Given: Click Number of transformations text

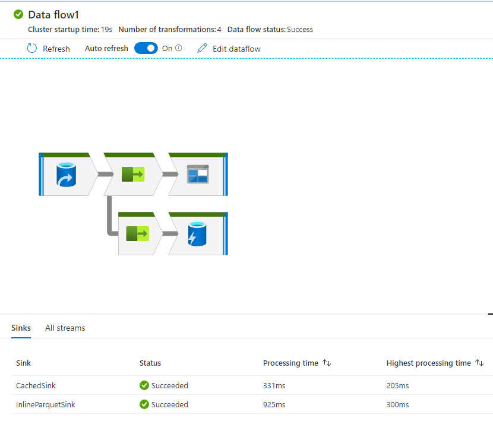Looking at the screenshot, I should click(x=170, y=30).
